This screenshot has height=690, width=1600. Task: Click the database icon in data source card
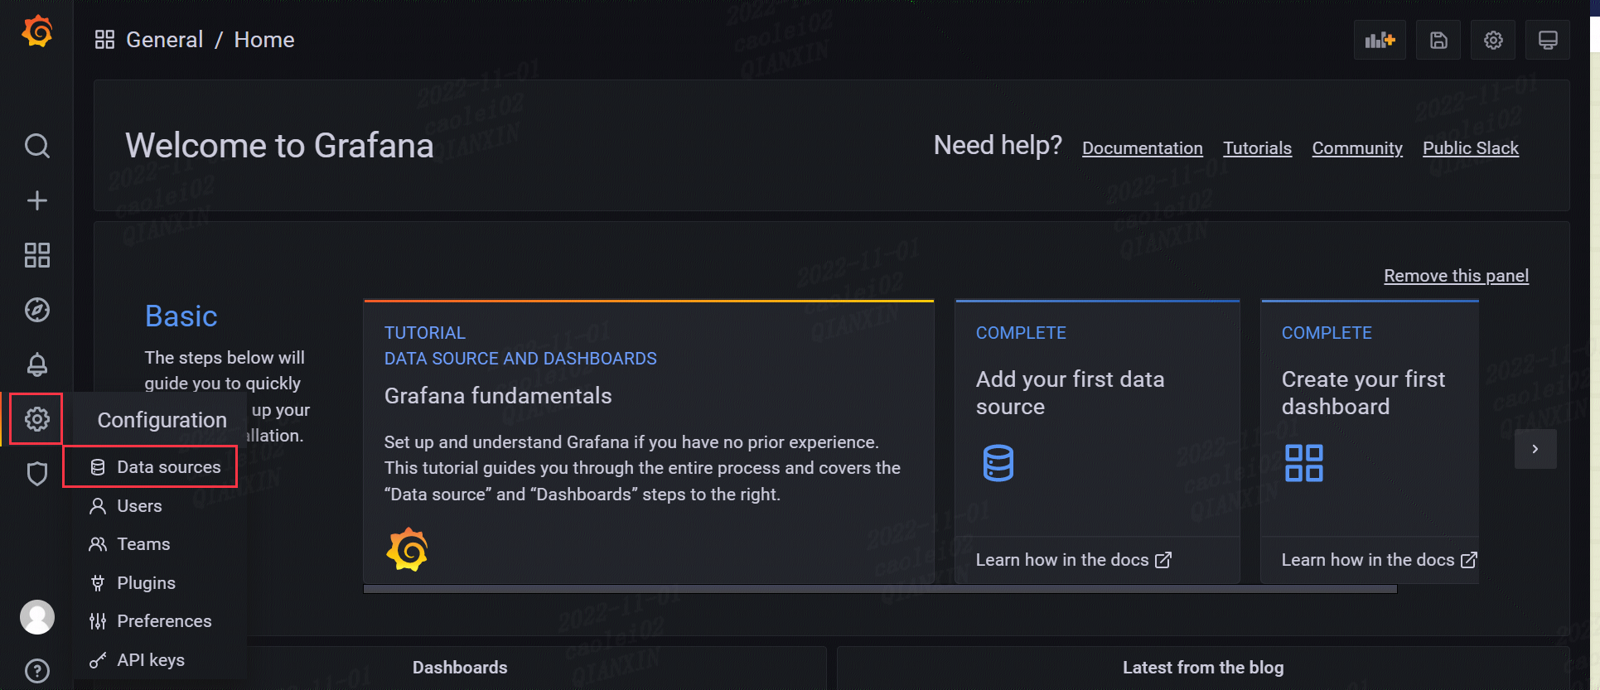(998, 463)
